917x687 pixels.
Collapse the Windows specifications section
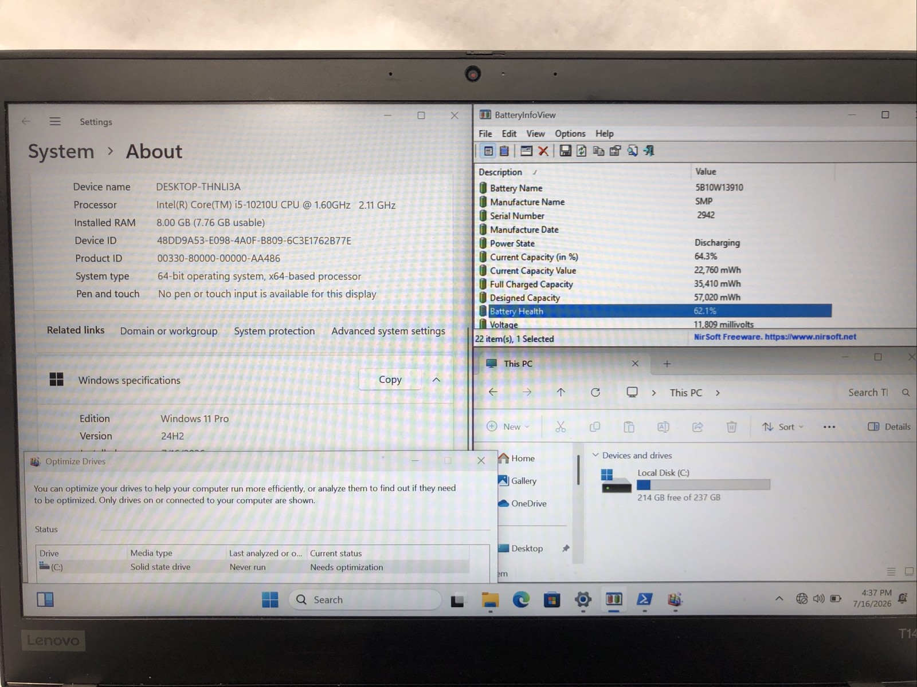click(x=436, y=380)
